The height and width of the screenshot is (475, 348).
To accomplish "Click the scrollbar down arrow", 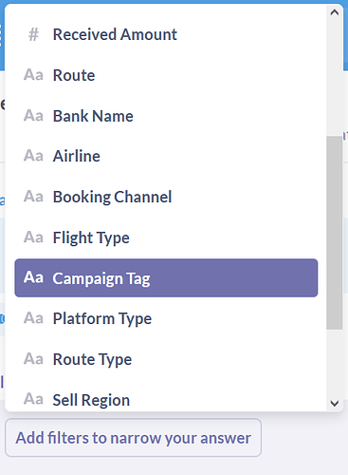I will [x=335, y=403].
